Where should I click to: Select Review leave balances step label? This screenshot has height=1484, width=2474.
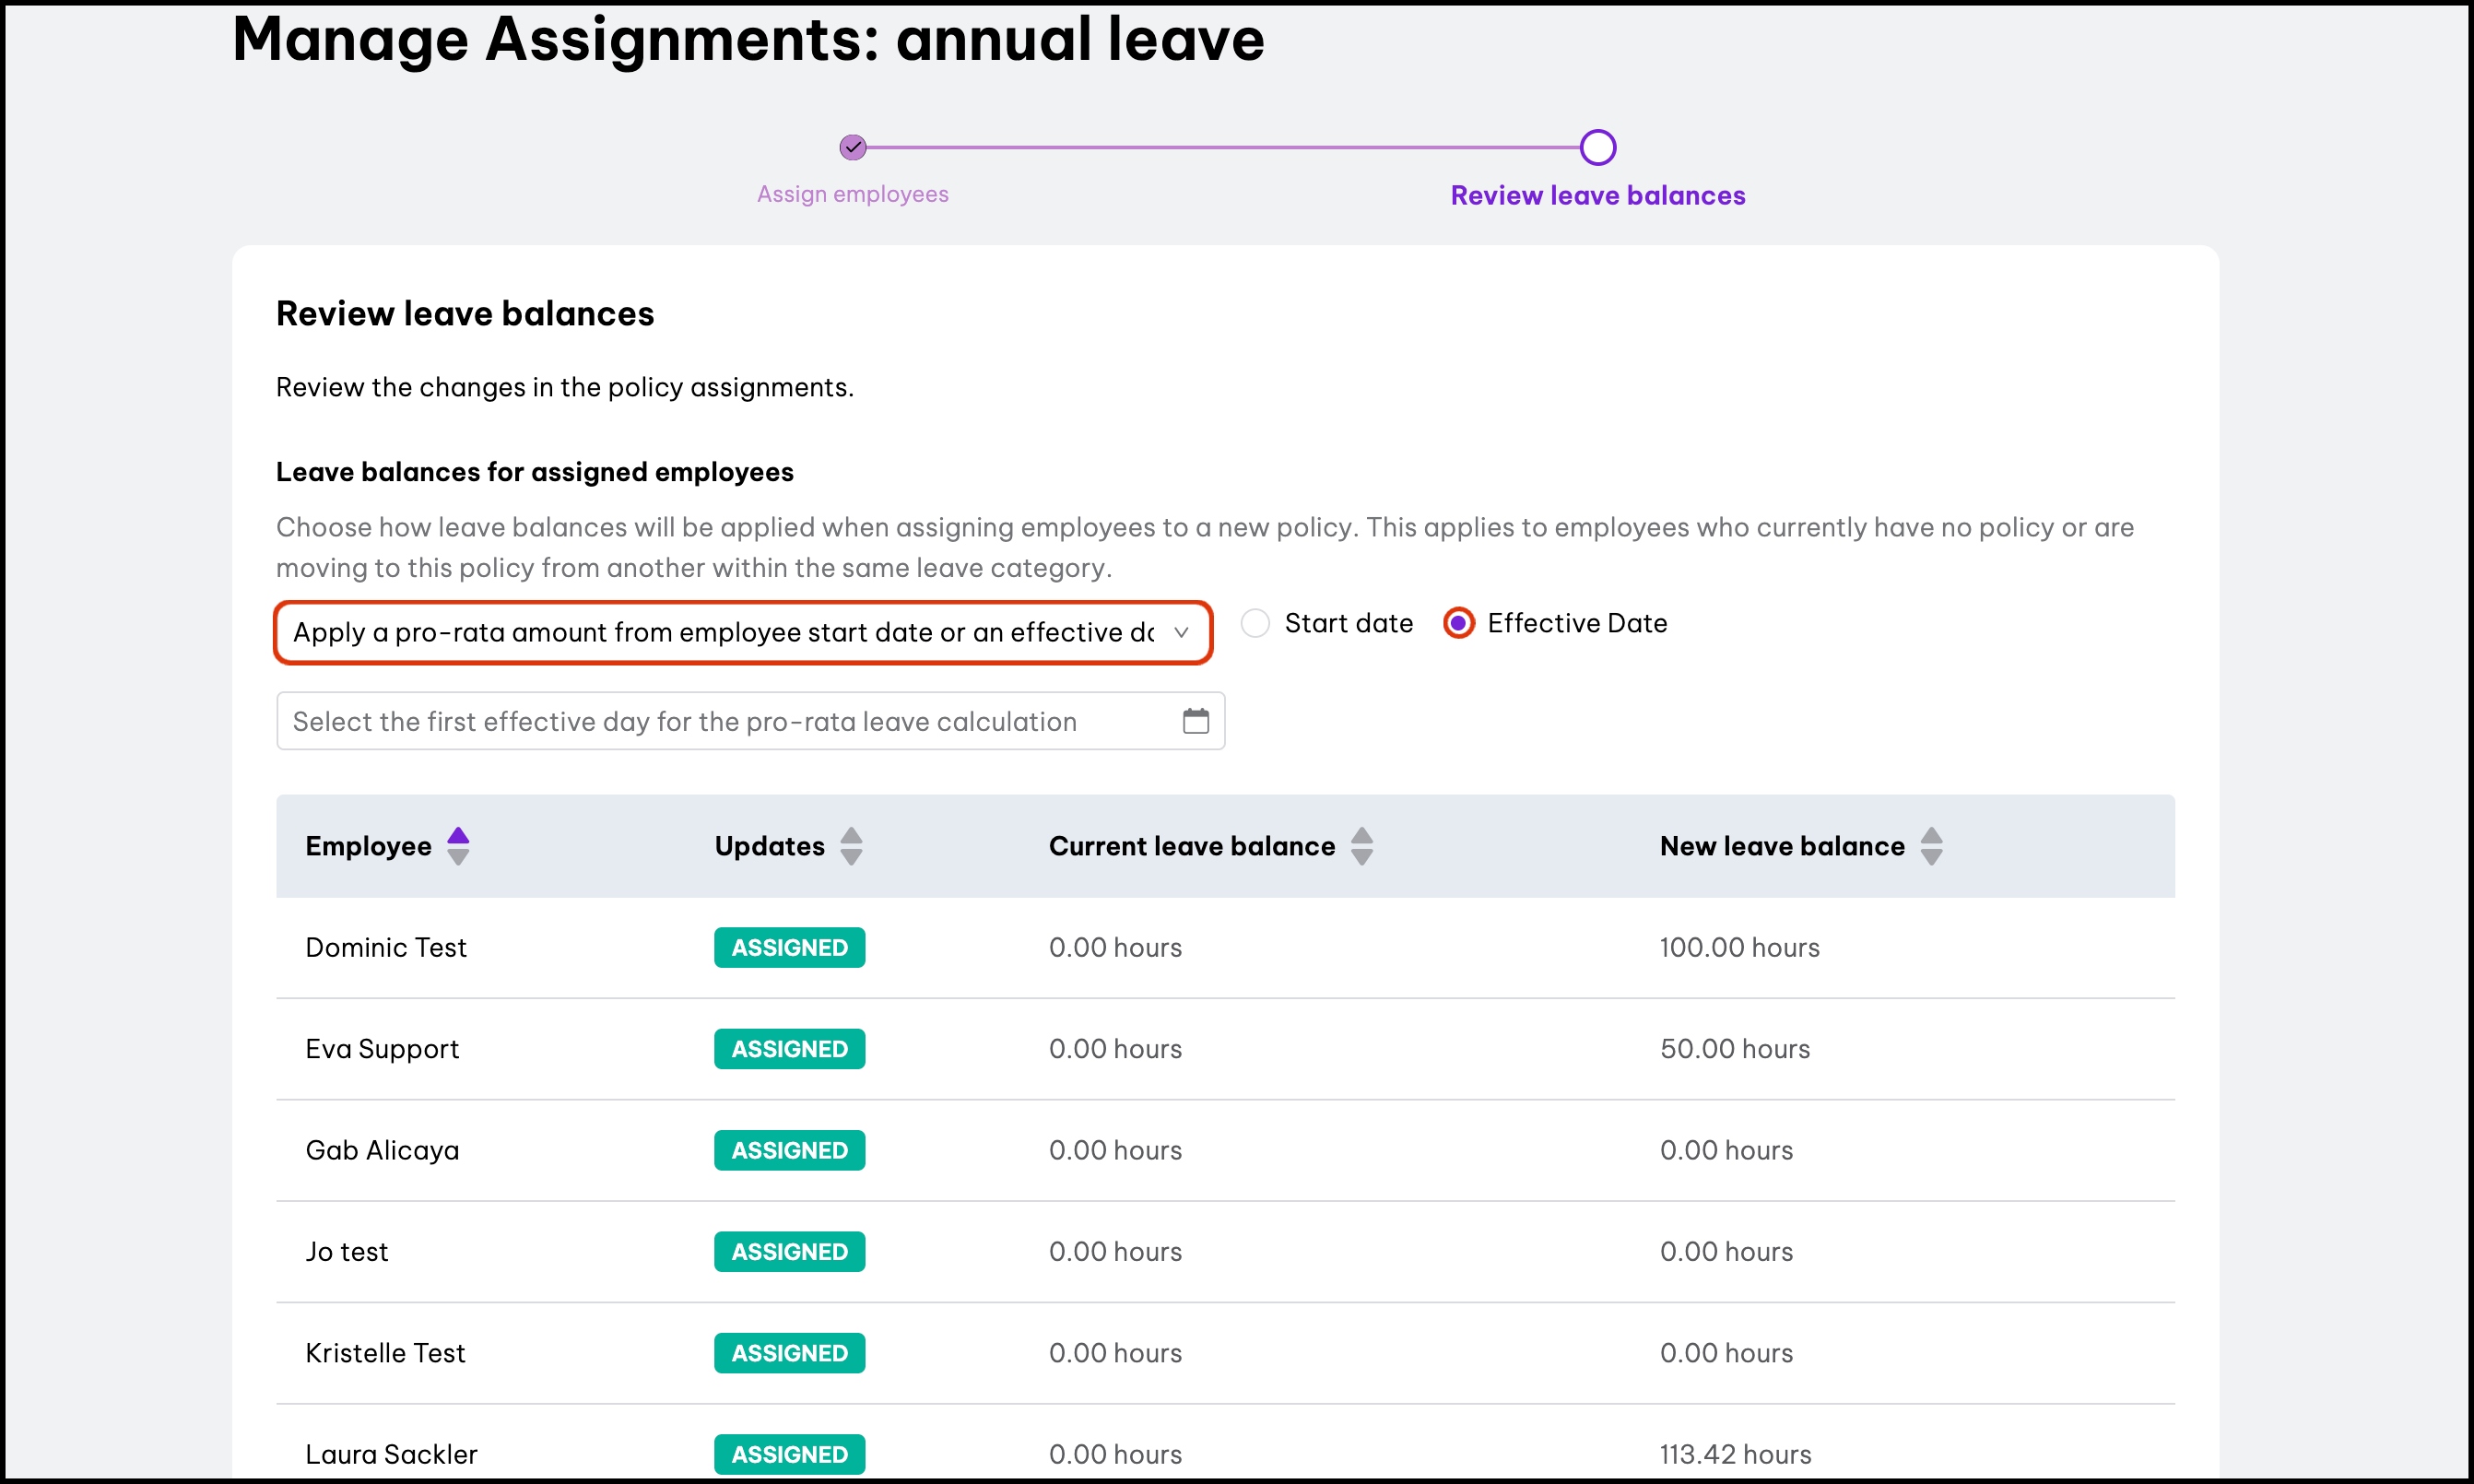(1597, 196)
